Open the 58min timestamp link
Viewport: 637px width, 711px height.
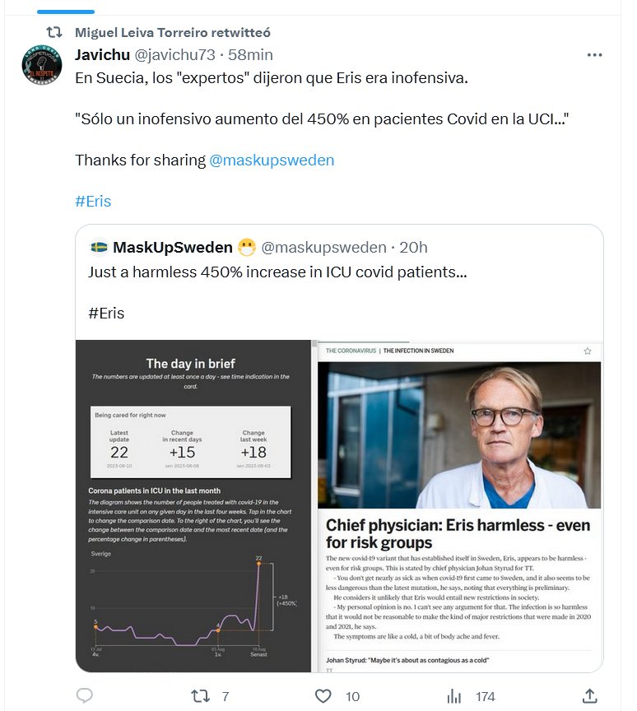pos(250,55)
